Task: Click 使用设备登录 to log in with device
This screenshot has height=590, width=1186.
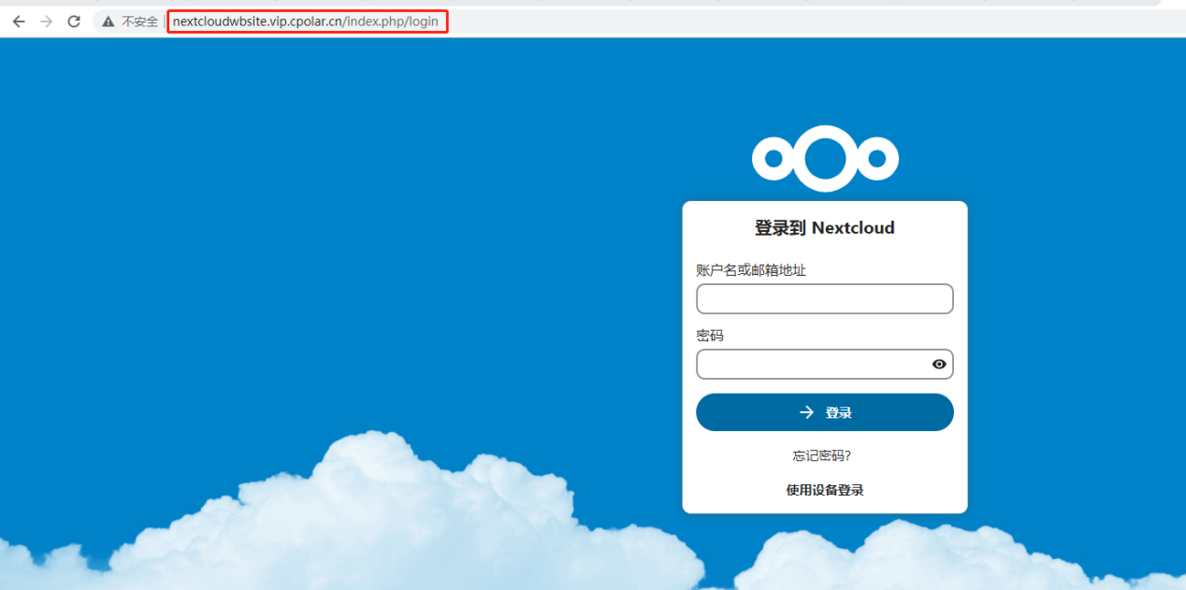Action: click(x=824, y=489)
